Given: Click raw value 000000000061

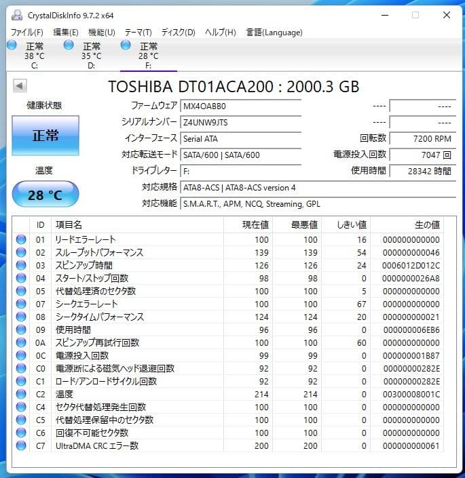Looking at the screenshot, I should 411,445.
